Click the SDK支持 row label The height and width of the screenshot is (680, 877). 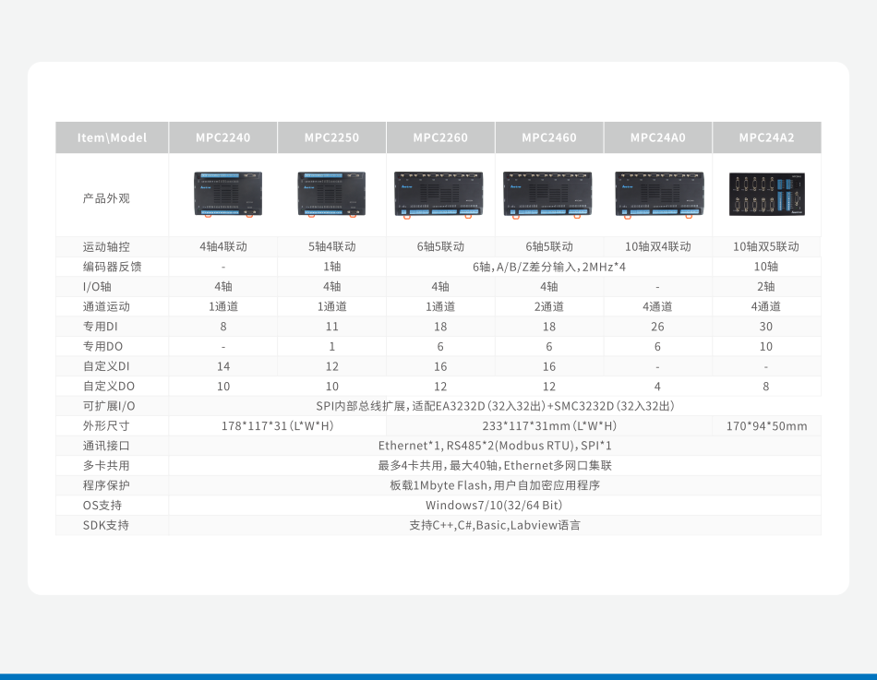coord(106,525)
